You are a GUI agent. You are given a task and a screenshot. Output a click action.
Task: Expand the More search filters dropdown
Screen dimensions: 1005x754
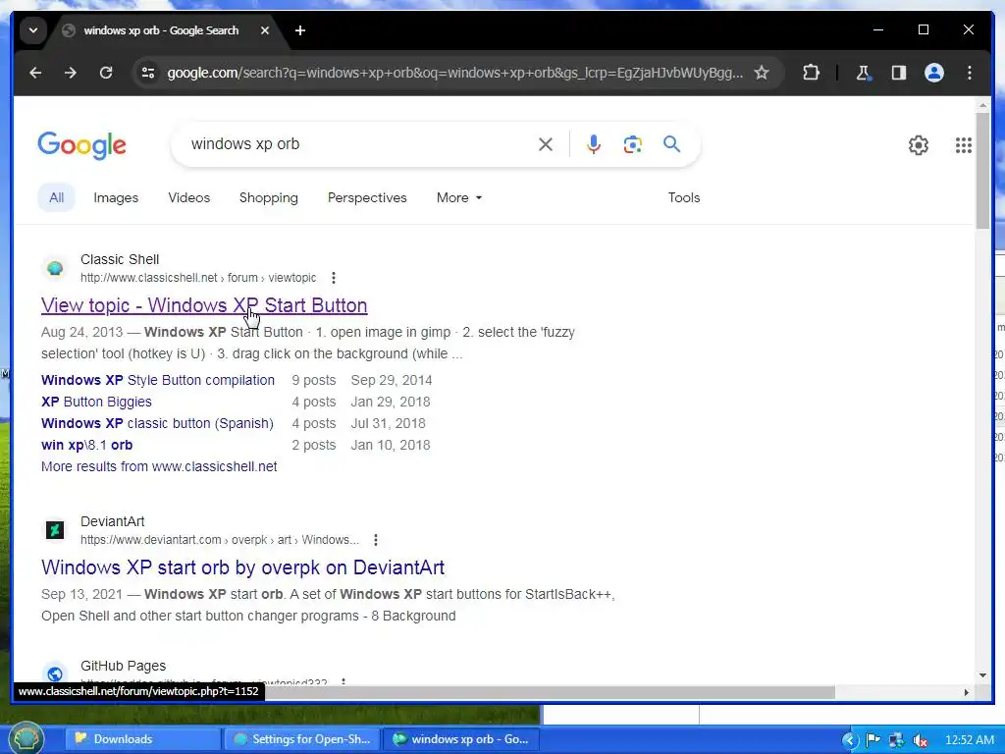coord(459,197)
